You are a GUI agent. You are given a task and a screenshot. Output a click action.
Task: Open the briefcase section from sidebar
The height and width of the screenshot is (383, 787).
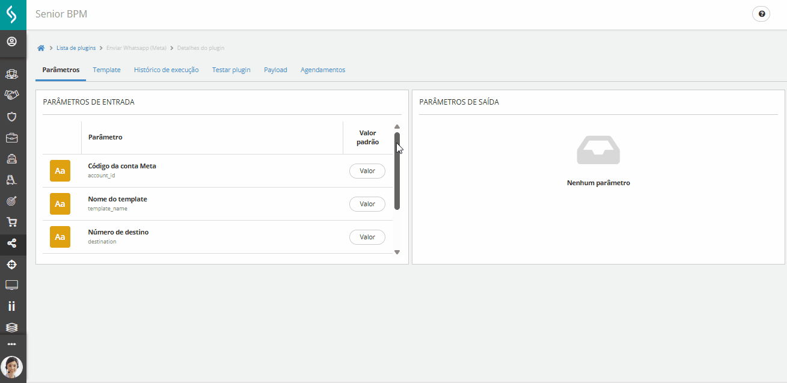coord(12,138)
